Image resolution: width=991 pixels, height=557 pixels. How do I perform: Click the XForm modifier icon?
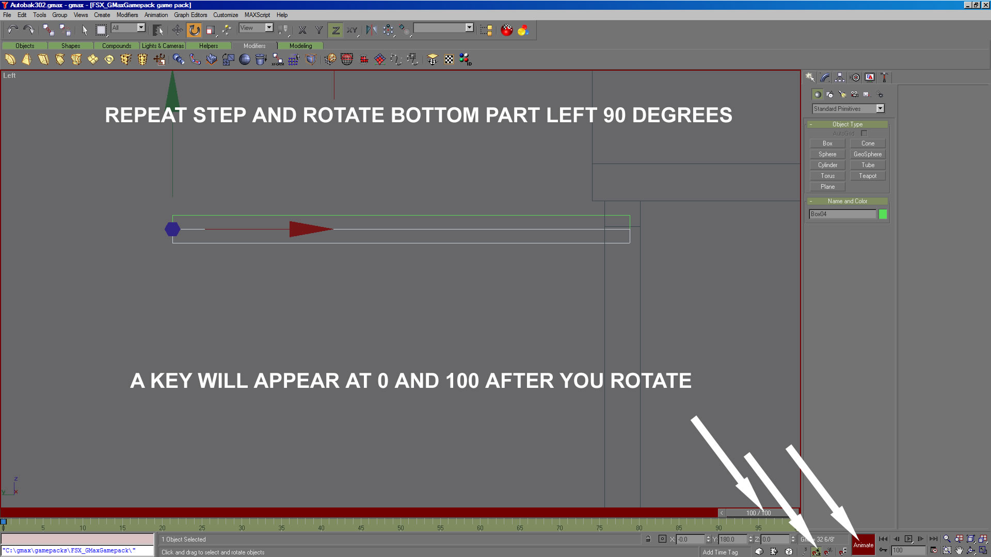[278, 60]
